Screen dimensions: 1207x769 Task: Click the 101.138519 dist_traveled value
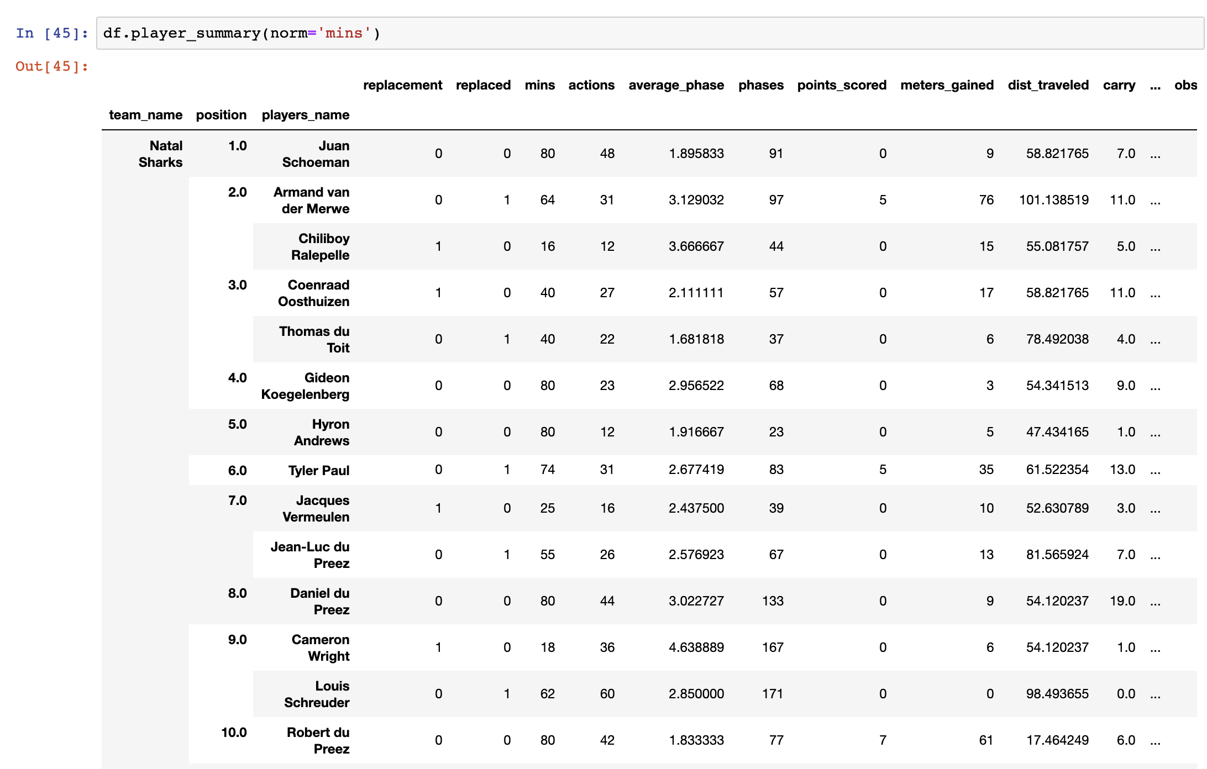coord(1053,200)
